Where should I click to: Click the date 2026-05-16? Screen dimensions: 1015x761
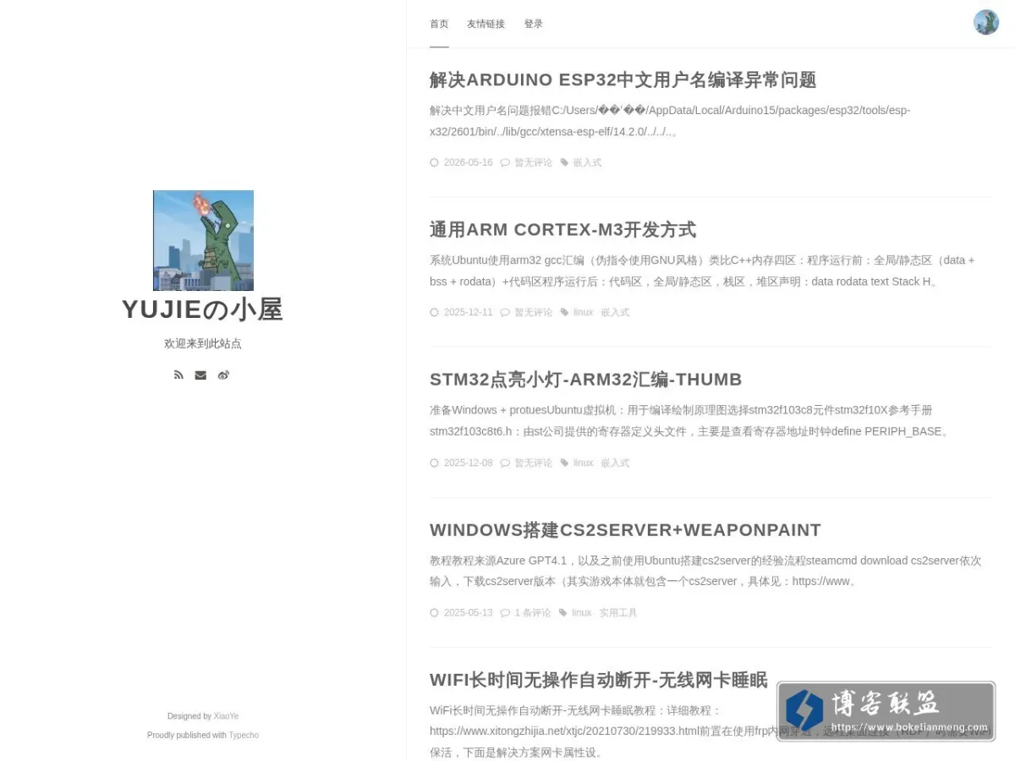[468, 162]
